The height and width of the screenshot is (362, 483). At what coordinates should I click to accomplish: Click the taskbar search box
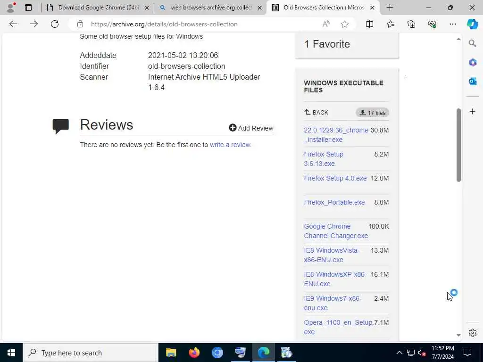90,353
